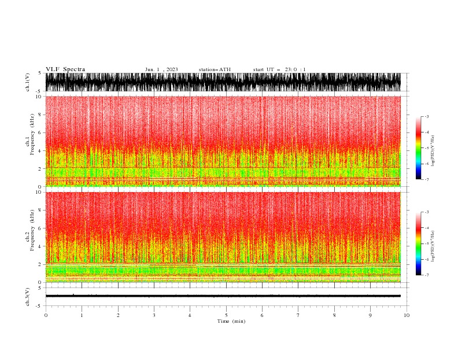Click the ch.3 flat voltage waveform trace
This screenshot has height=354, width=458.
pyautogui.click(x=223, y=296)
